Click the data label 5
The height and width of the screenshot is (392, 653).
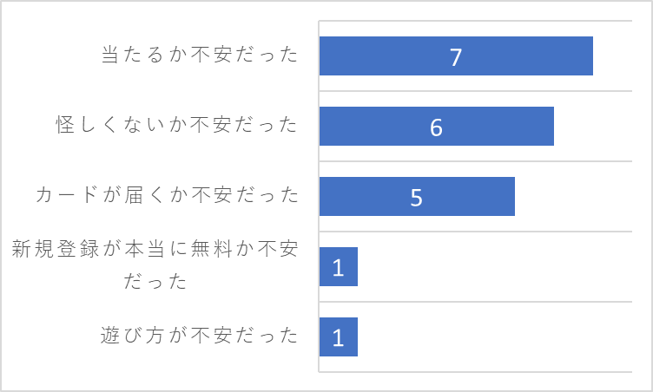pyautogui.click(x=417, y=197)
